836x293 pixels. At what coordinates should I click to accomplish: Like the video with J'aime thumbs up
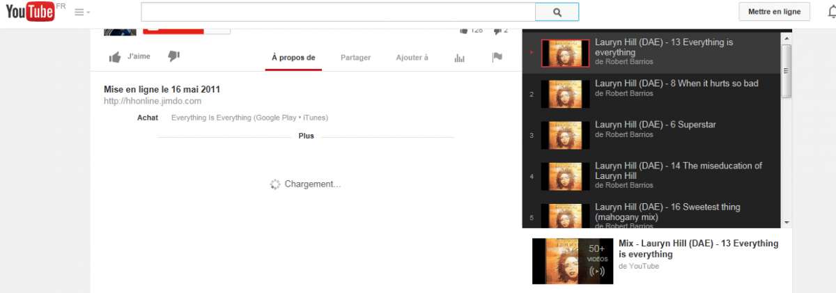click(130, 57)
